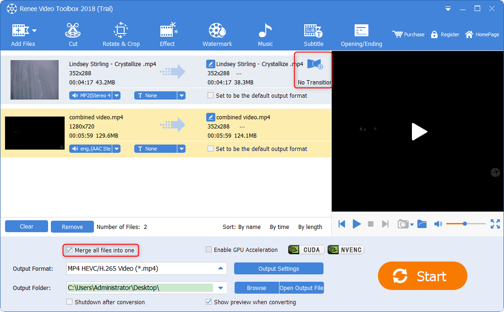504x312 pixels.
Task: Toggle fullscreen preview icon
Action: 495,224
